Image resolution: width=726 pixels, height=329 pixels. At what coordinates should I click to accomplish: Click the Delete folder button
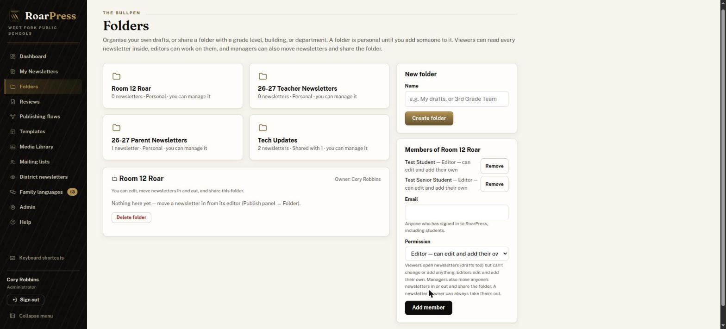131,217
